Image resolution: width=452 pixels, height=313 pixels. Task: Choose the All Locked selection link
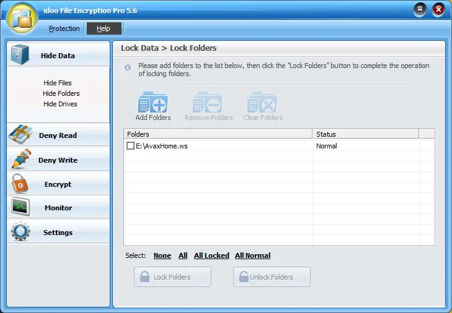tap(211, 255)
